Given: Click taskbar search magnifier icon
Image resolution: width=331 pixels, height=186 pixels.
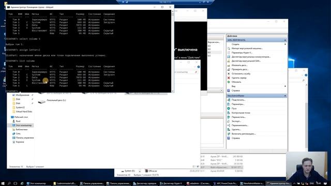Looking at the screenshot, I should [9, 183].
